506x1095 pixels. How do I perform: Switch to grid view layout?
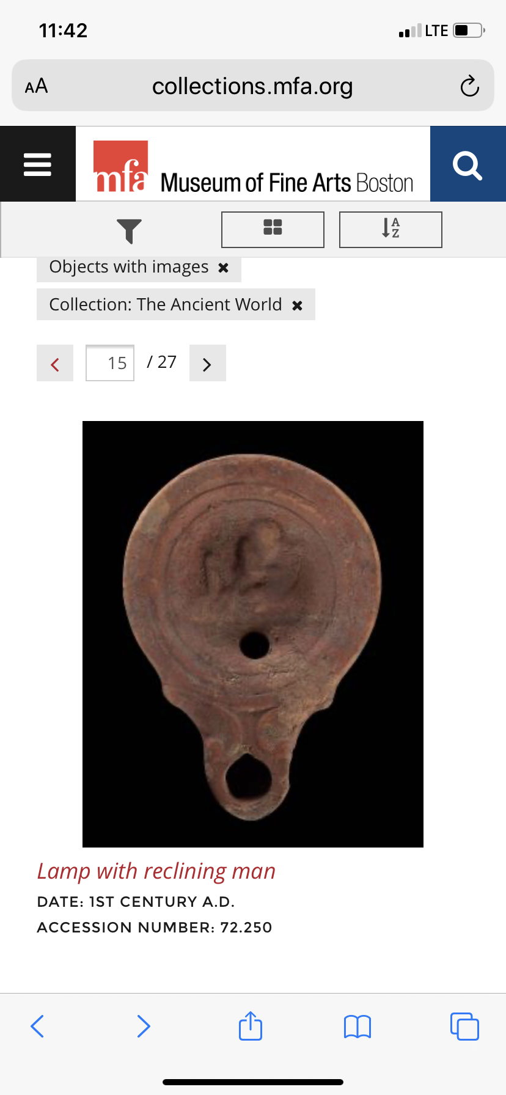click(x=273, y=230)
